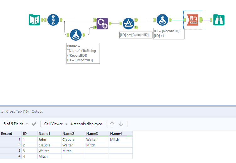Click the Walter cell under Name3 row 1
The image size is (236, 163).
(97, 140)
